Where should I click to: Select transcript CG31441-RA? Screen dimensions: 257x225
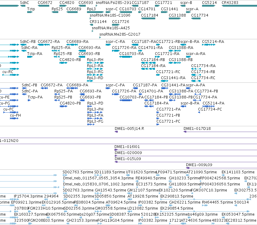pyautogui.click(x=173, y=78)
